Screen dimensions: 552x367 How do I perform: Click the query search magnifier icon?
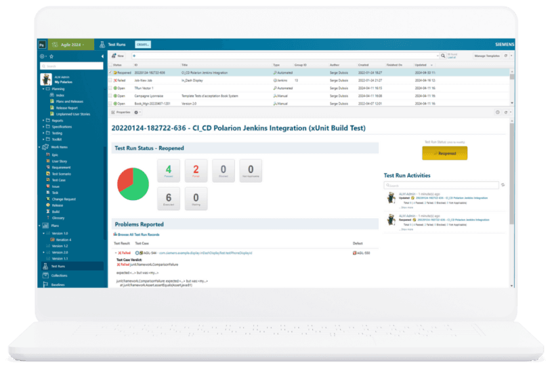point(443,56)
